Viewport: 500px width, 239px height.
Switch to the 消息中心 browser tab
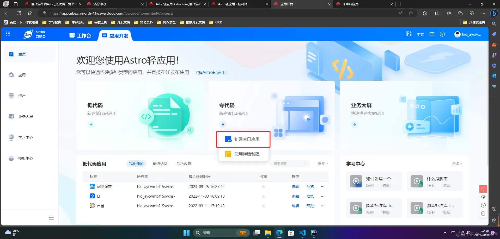(115, 4)
